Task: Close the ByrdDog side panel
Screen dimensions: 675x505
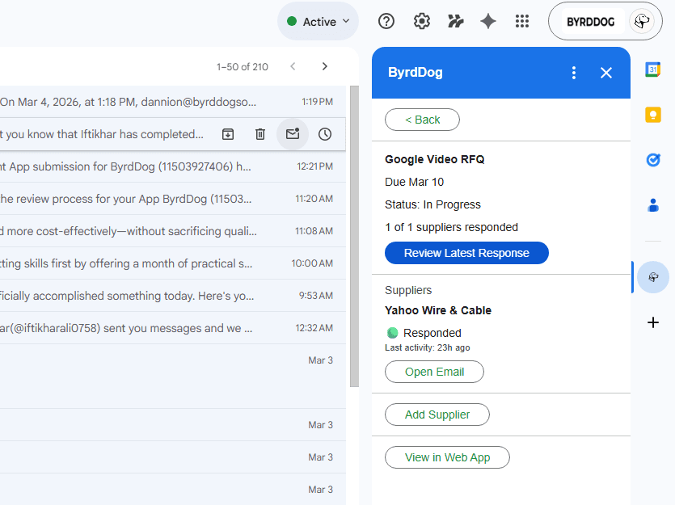Action: coord(606,73)
